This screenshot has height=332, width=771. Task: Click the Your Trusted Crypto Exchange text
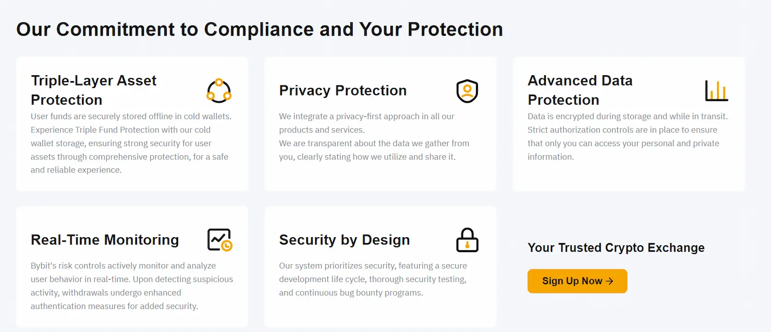pyautogui.click(x=616, y=248)
